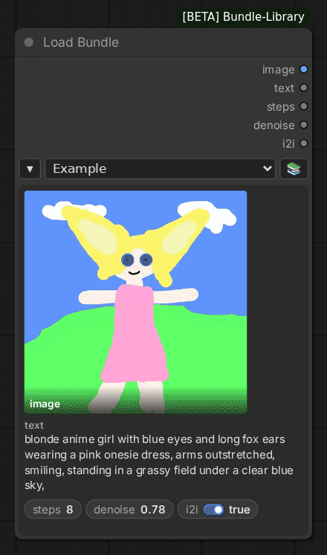Click the denoise output connector dot
Screen dimensions: 327x555
(x=304, y=125)
